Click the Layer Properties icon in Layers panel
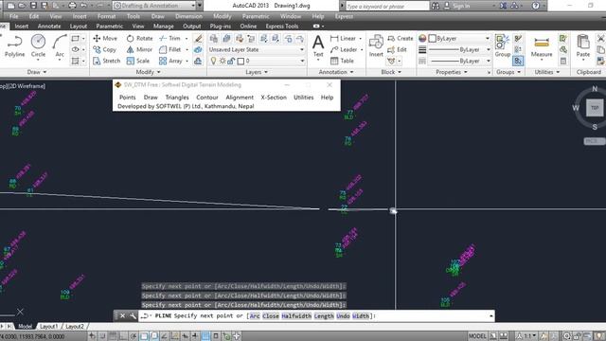The image size is (606, 341). pos(214,38)
